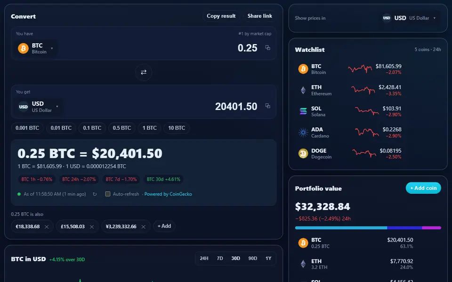This screenshot has height=282, width=452.
Task: Click the Ethereum icon in Watchlist
Action: [303, 90]
